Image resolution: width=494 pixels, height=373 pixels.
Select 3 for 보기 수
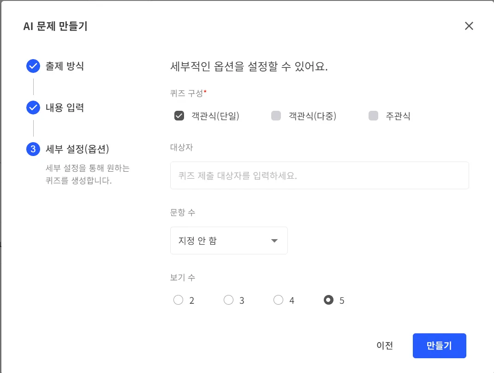[228, 301]
